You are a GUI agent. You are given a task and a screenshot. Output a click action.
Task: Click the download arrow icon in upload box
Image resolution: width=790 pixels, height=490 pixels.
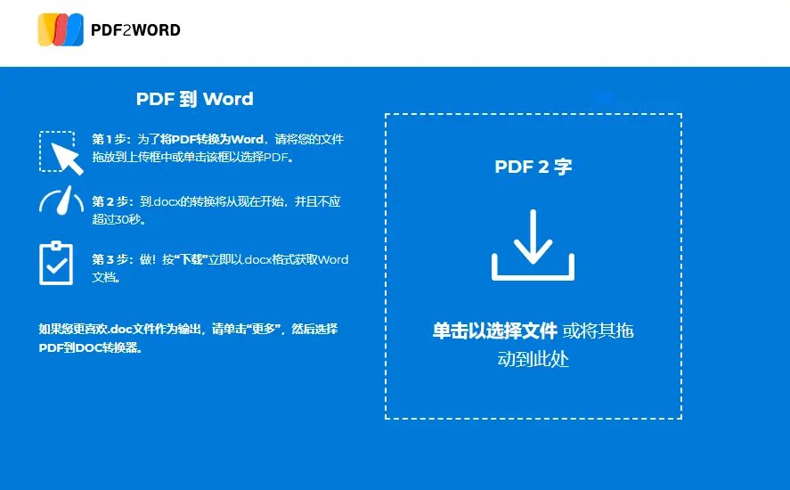533,245
